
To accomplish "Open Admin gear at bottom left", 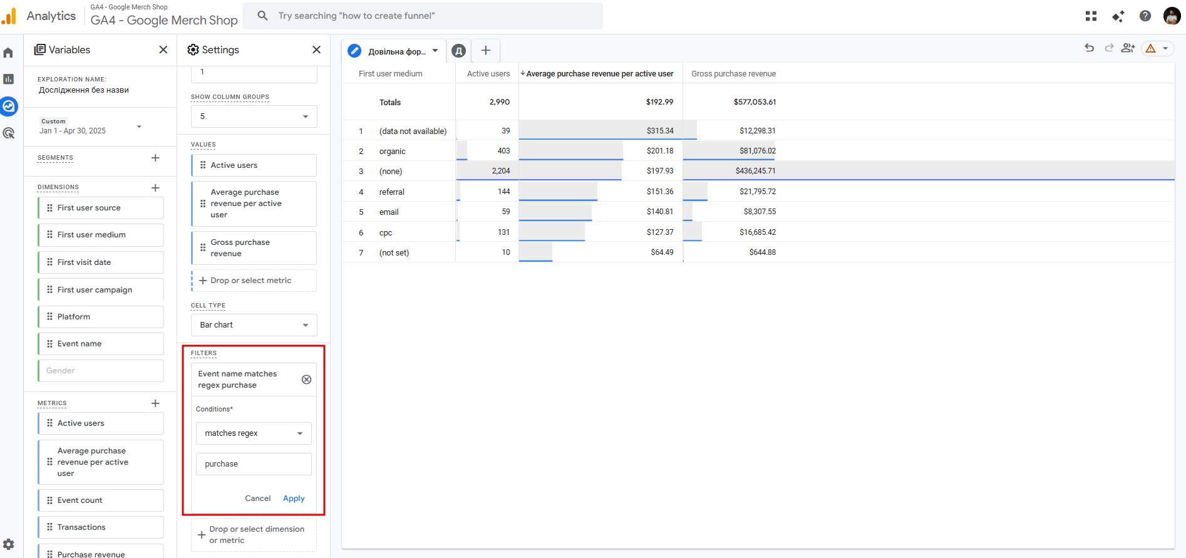I will point(8,544).
